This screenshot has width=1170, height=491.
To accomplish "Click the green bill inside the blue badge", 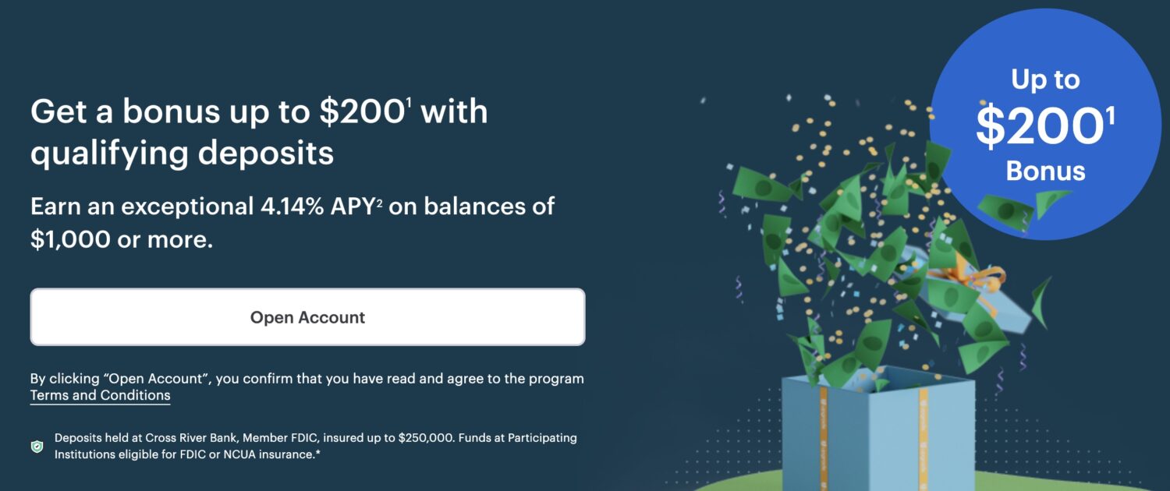I will pyautogui.click(x=1006, y=208).
